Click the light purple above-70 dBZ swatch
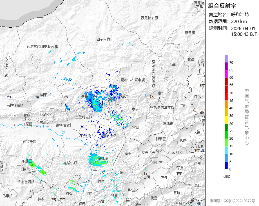The width and height of the screenshot is (259, 206). 226,59
